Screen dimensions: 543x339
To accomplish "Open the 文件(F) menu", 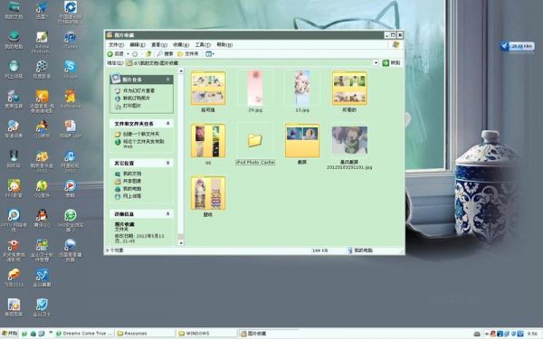I will point(116,45).
